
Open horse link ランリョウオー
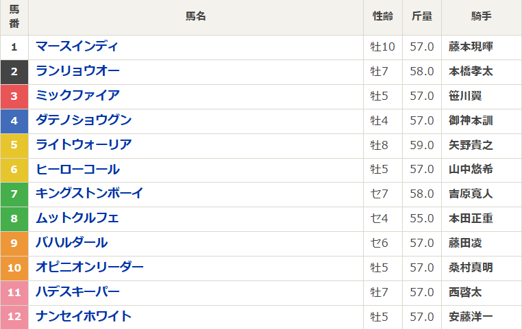click(77, 71)
